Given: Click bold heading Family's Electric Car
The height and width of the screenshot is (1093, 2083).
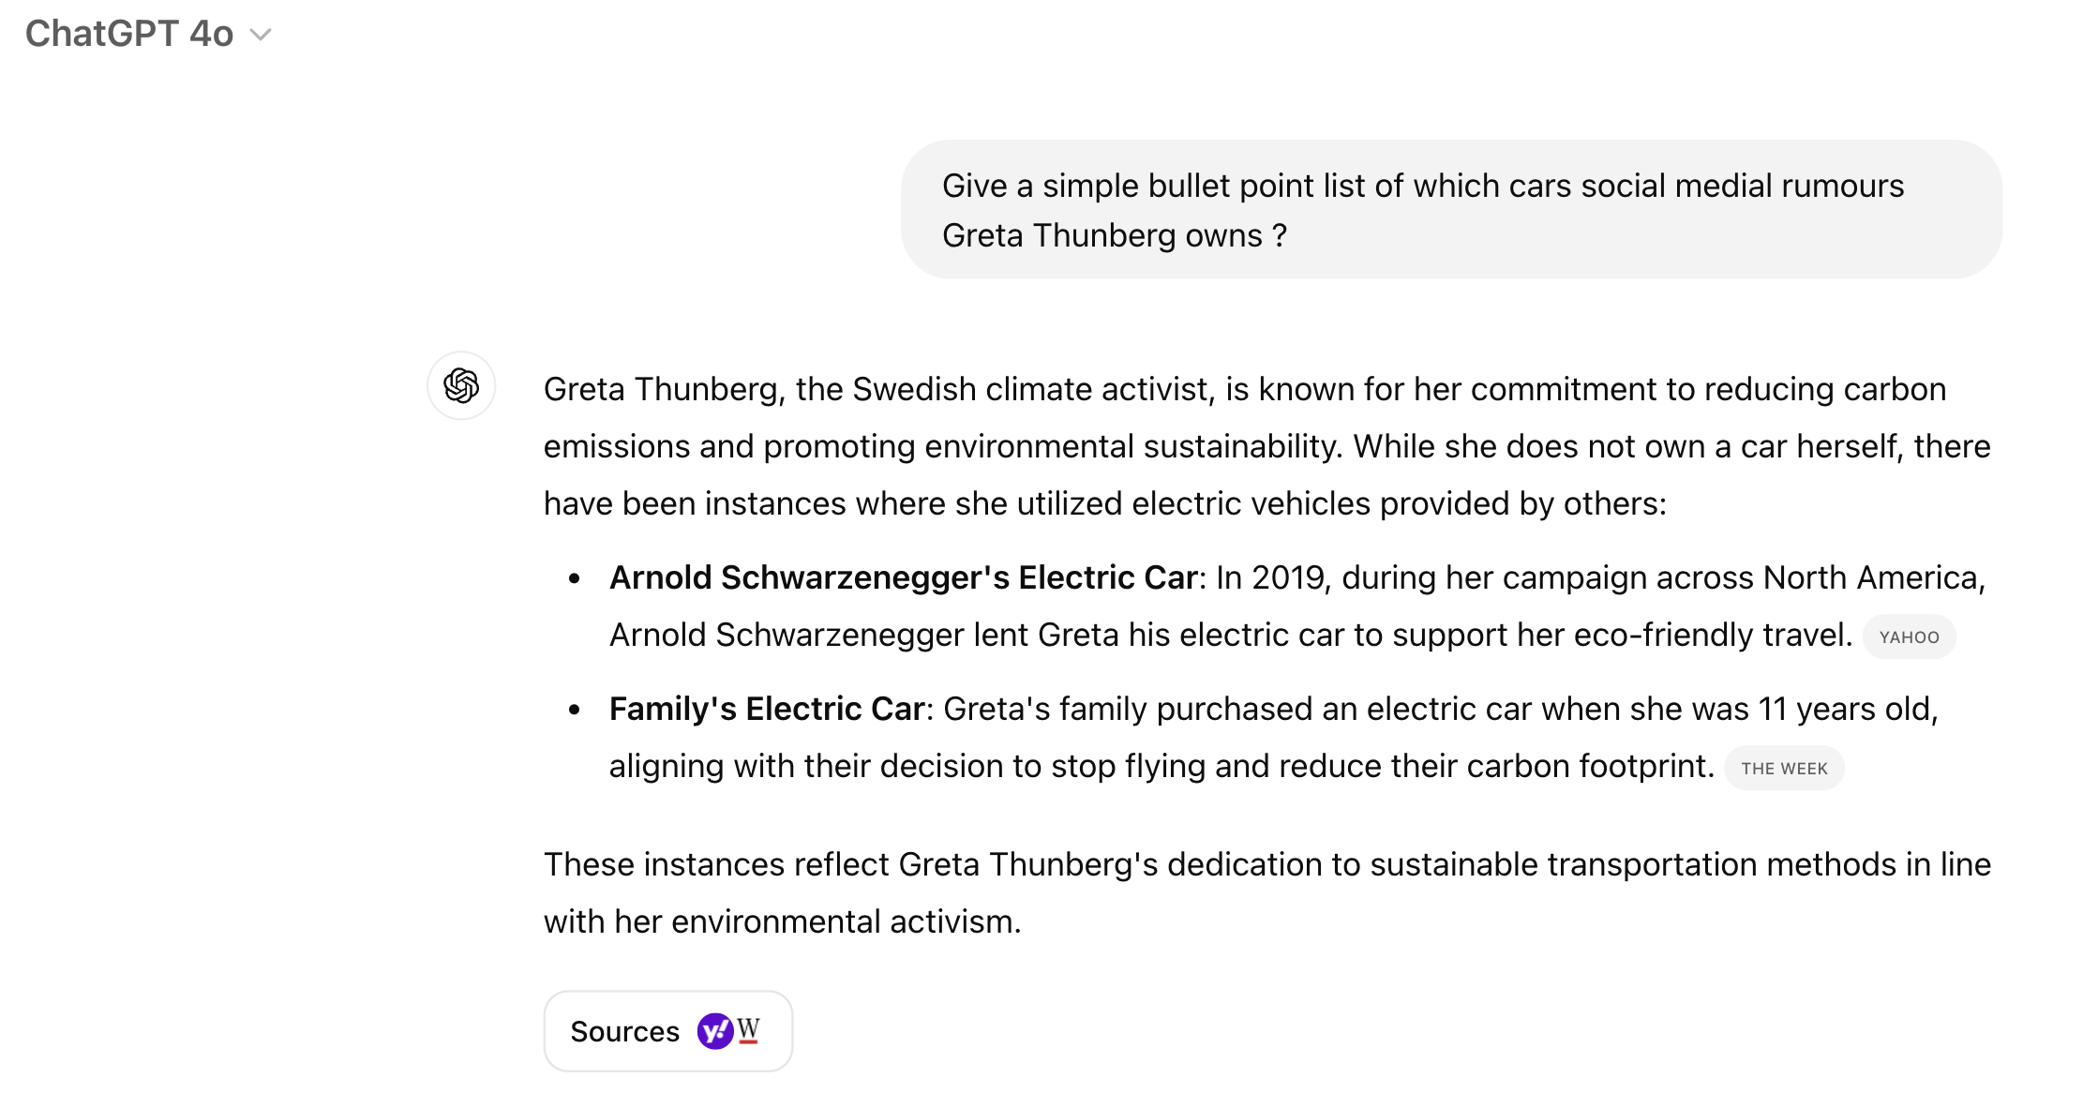Looking at the screenshot, I should tap(767, 709).
